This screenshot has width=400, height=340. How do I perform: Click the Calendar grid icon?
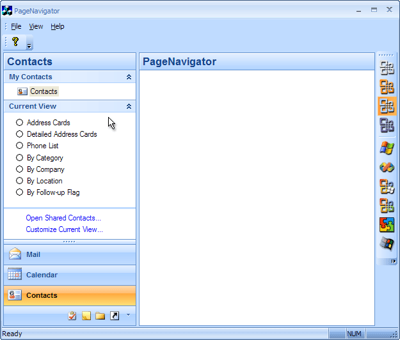[15, 274]
